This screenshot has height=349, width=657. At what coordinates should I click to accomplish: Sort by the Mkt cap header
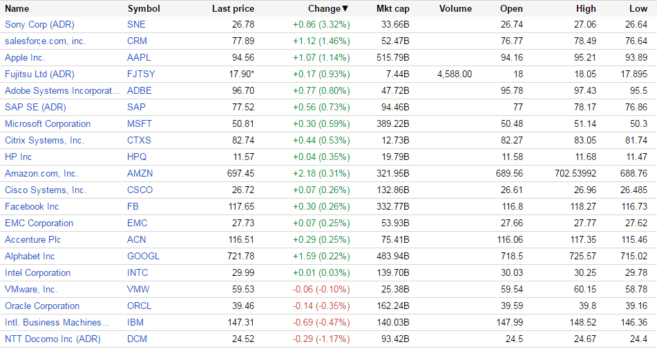click(x=392, y=9)
